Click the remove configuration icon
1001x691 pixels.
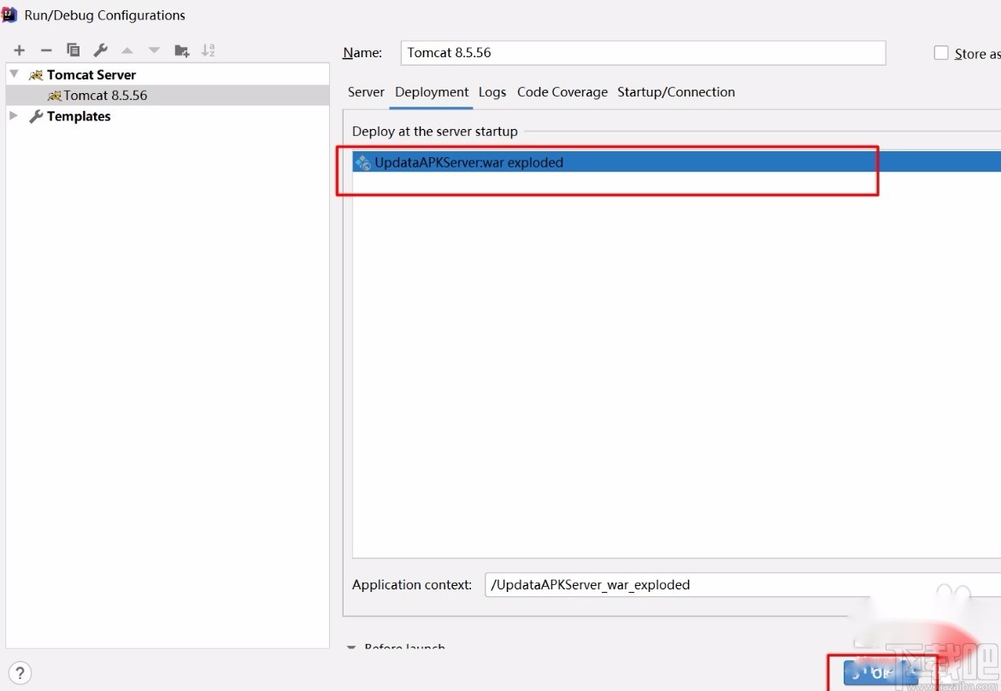[46, 50]
